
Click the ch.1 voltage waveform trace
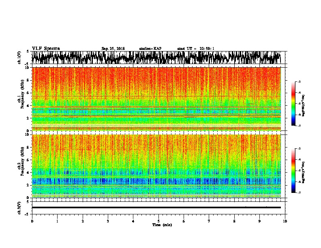click(156, 58)
